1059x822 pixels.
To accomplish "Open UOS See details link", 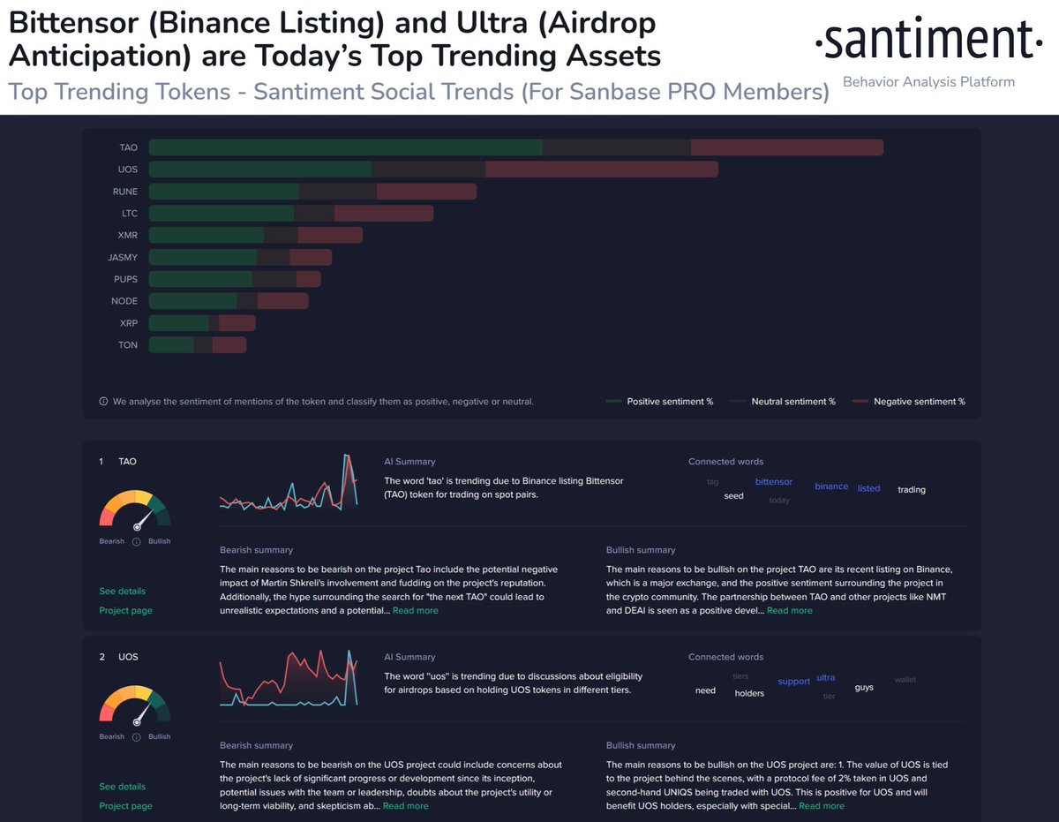I will pos(123,787).
